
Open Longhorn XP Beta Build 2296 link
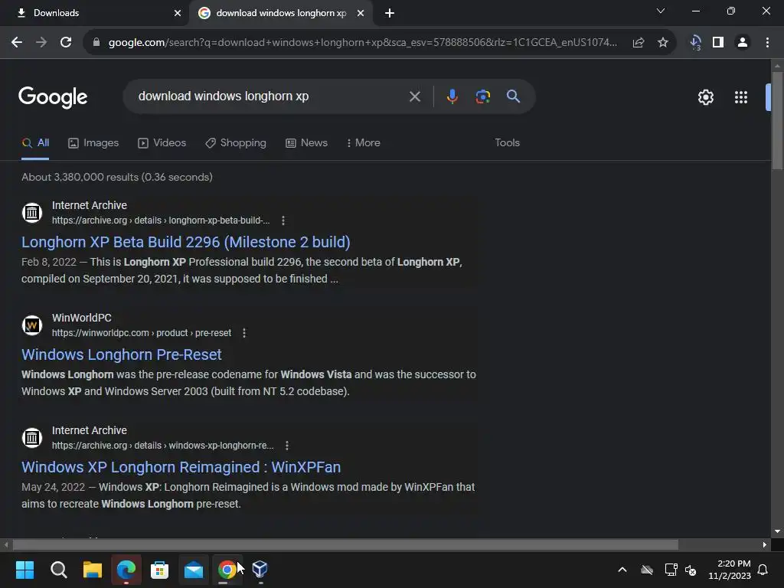pyautogui.click(x=185, y=242)
